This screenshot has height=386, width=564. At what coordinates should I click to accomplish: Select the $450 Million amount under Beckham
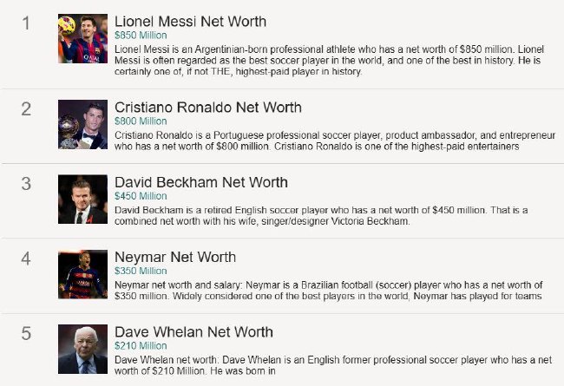pos(141,196)
